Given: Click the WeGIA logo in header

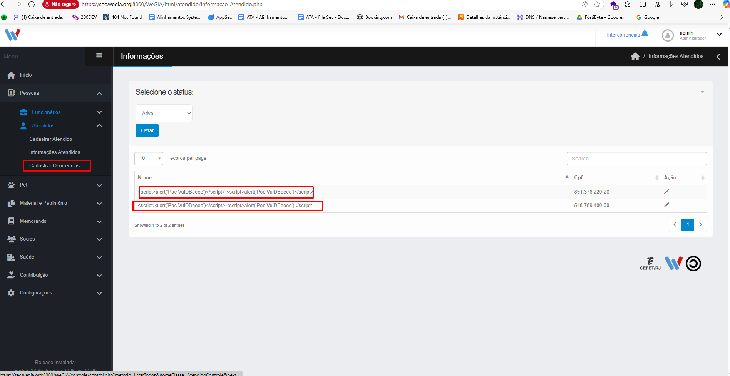Looking at the screenshot, I should [12, 35].
